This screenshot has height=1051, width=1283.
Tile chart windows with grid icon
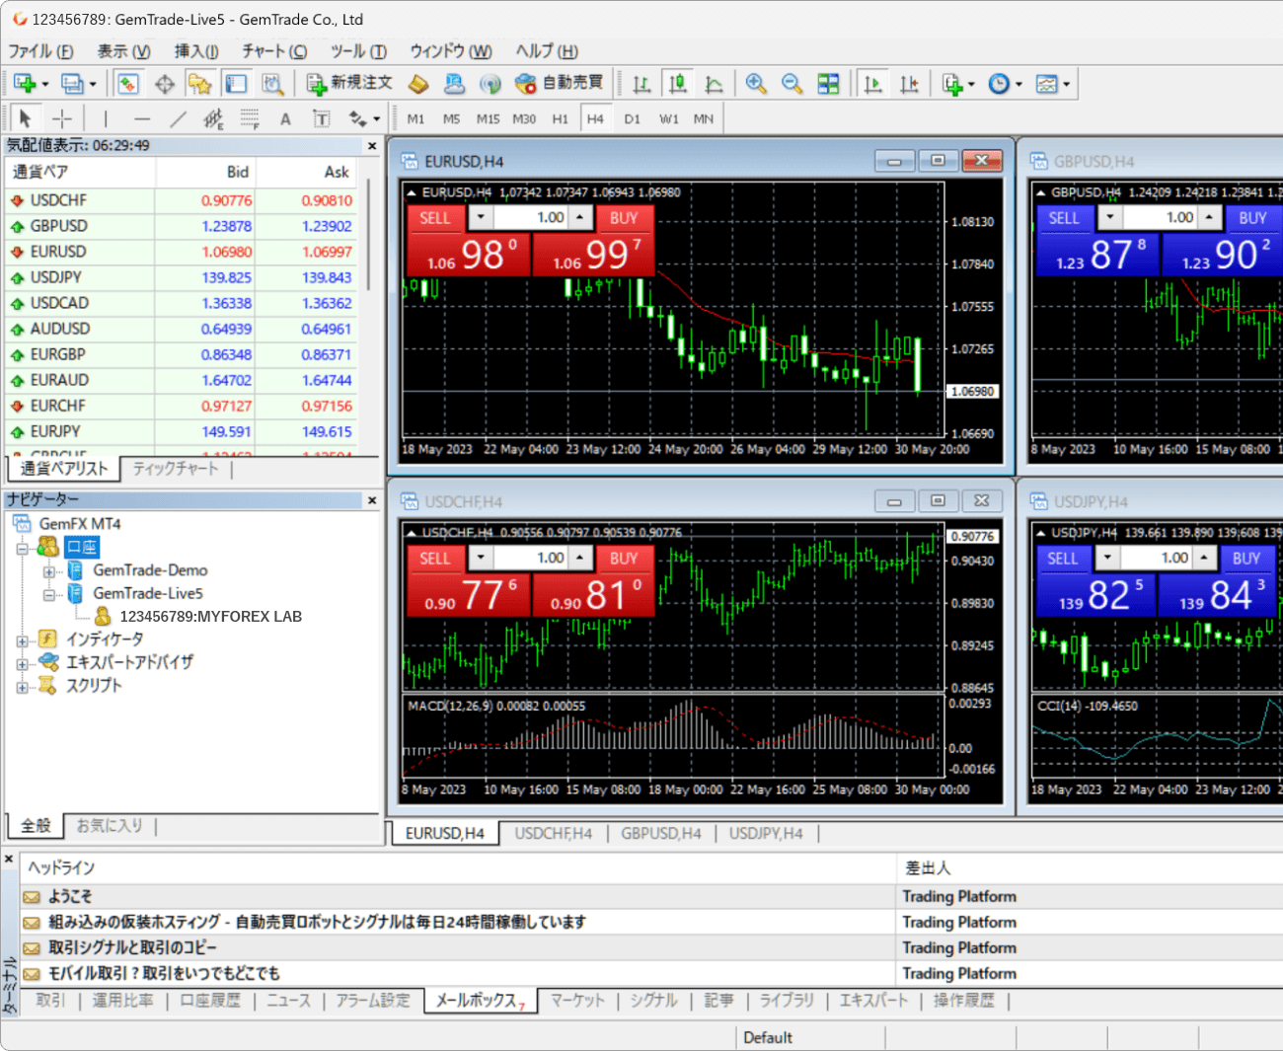coord(828,84)
